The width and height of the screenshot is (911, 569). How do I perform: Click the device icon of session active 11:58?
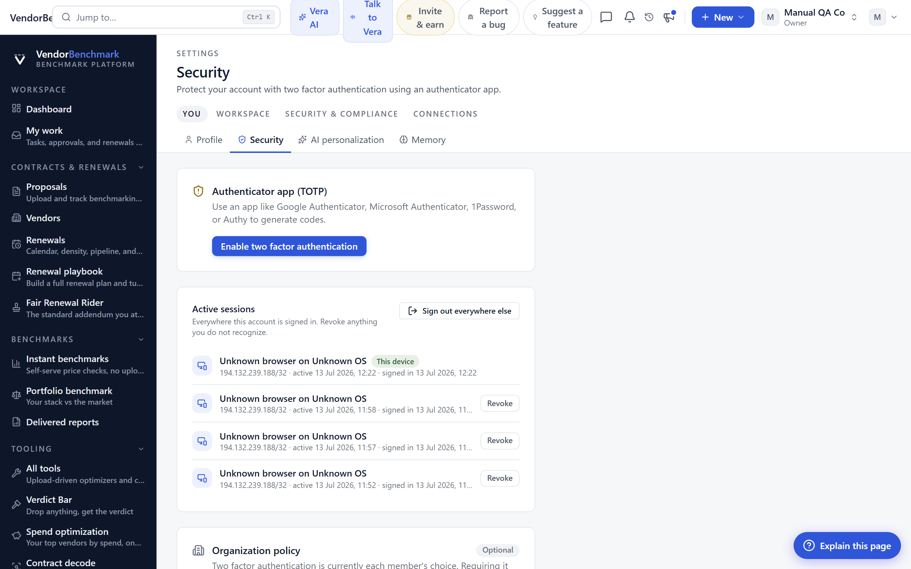[202, 403]
